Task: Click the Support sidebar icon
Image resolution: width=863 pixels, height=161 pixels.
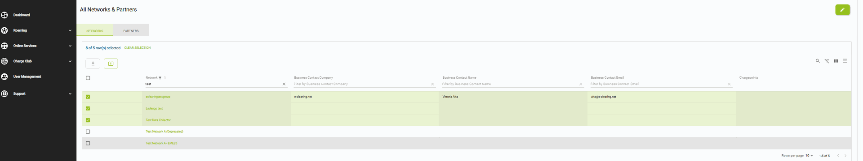Action: (4, 93)
